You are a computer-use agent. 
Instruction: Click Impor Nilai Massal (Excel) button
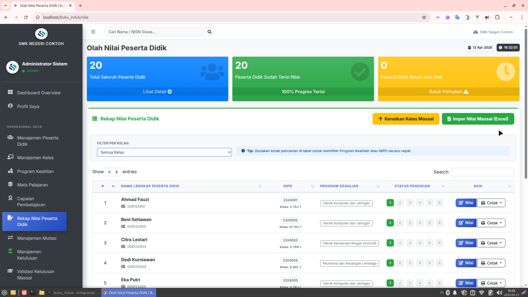(478, 119)
